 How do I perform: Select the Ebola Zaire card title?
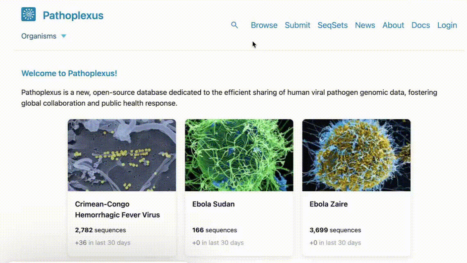click(329, 204)
